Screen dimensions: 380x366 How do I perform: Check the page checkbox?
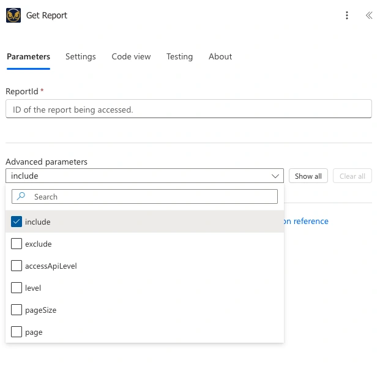[17, 332]
